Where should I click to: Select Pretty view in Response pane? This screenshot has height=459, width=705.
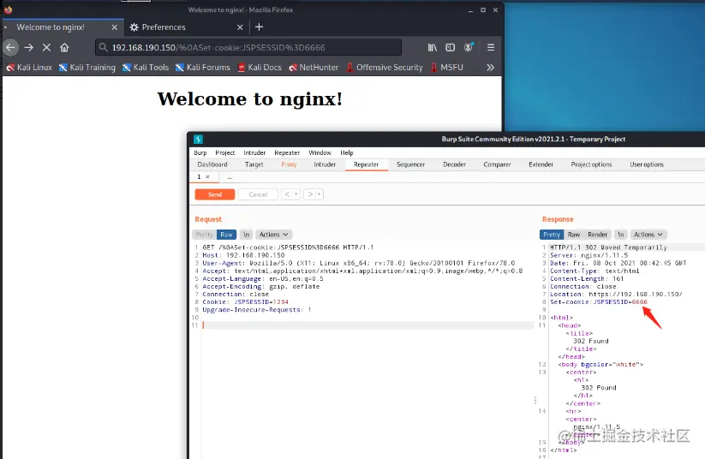[551, 235]
